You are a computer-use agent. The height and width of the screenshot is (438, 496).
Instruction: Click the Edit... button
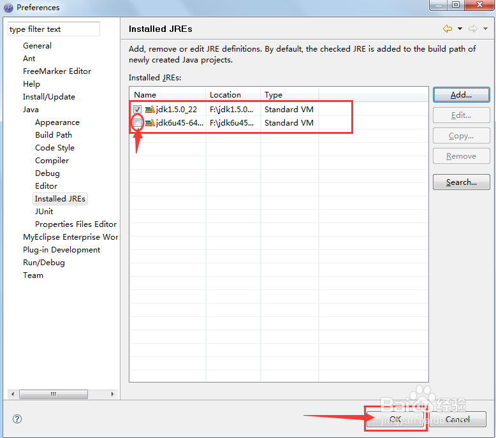coord(461,115)
